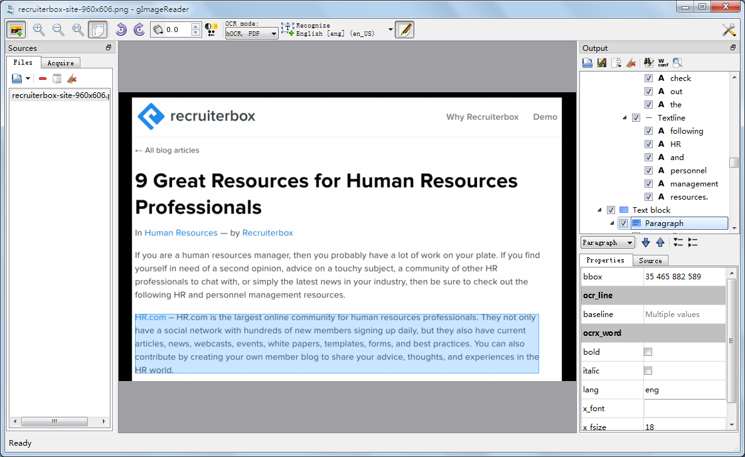
Task: Open hOCR file in Output panel
Action: [587, 63]
